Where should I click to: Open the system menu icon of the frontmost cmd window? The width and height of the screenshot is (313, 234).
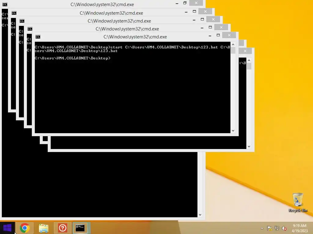point(38,37)
